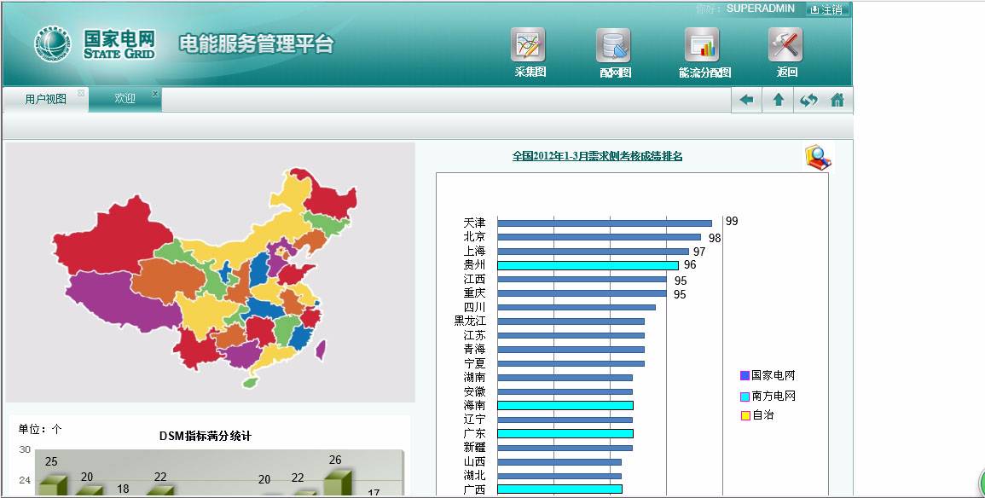The width and height of the screenshot is (985, 498).
Task: Click the 湖北 label in the ranking
Action: (474, 475)
